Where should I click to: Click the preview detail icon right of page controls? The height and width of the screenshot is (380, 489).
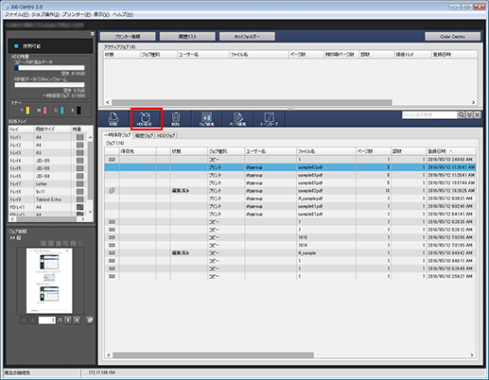pos(90,320)
